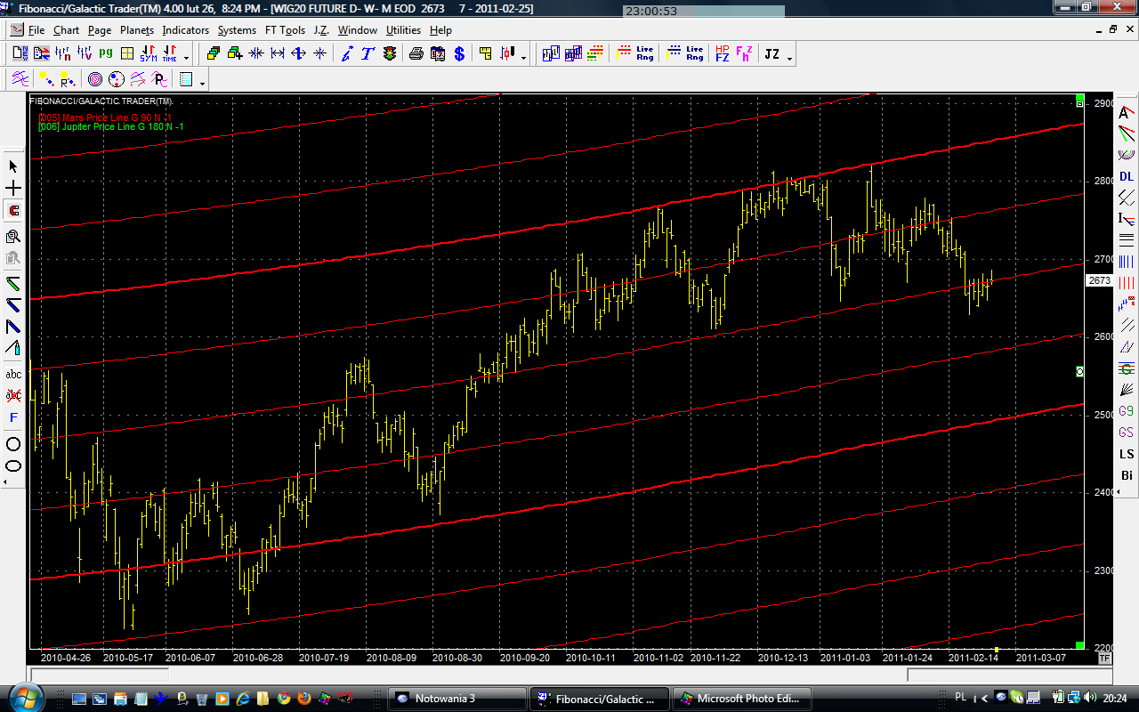This screenshot has width=1139, height=712.
Task: Expand dropdown arrow after candlestick icon
Action: 523,57
